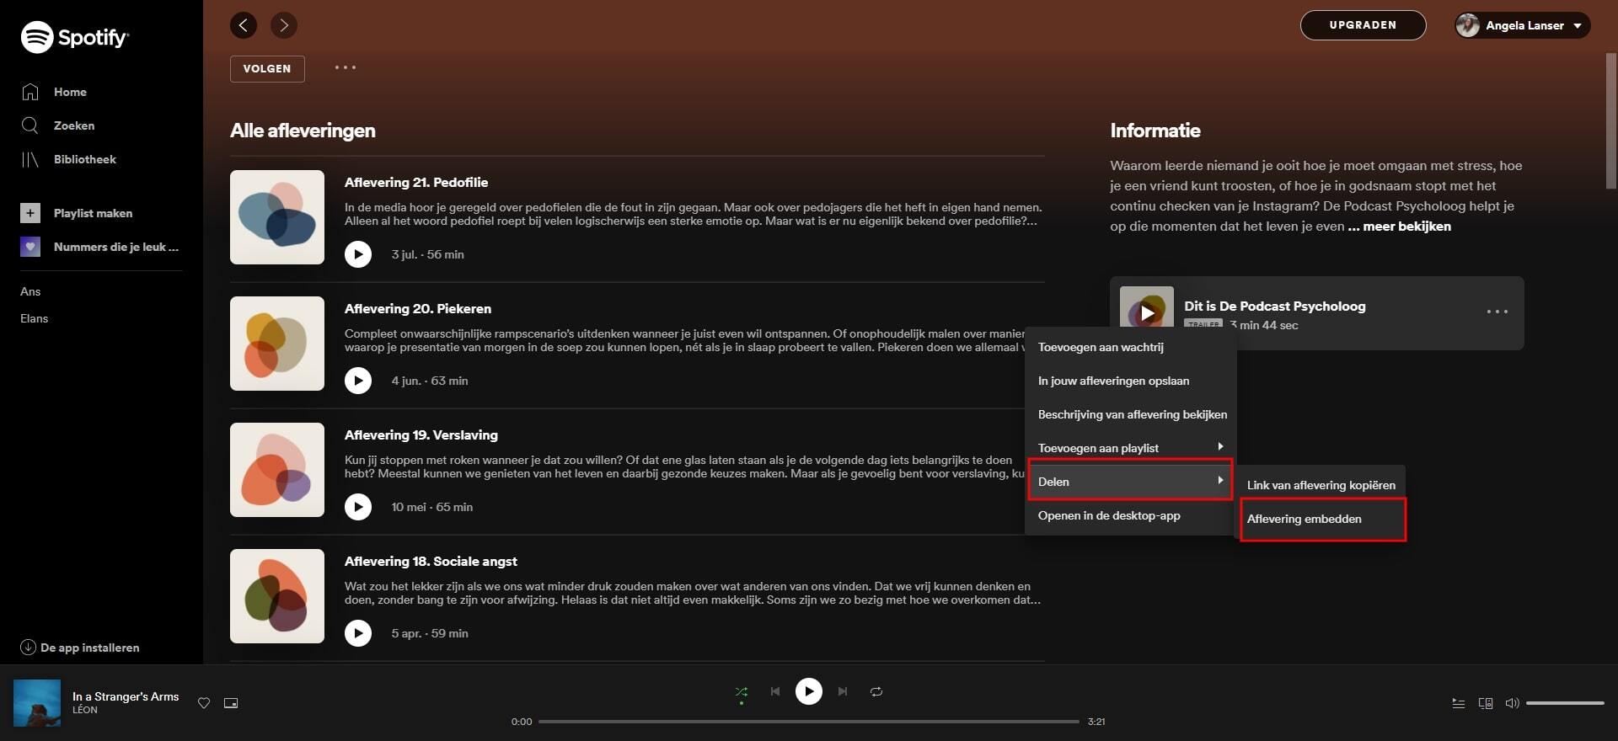Expand Toevoegen aan playlist submenu

[x=1130, y=448]
